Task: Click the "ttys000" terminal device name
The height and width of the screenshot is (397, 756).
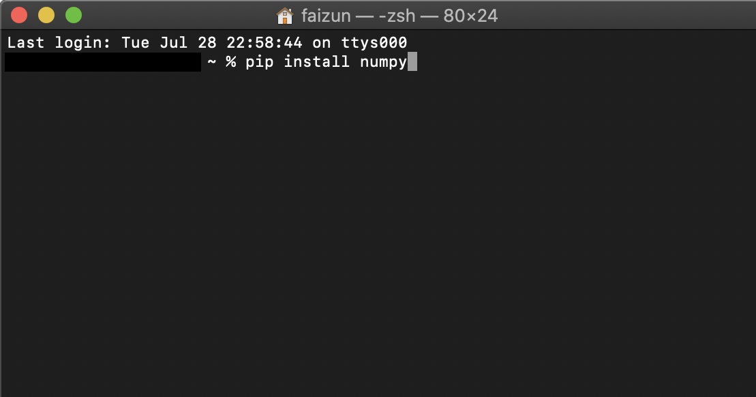Action: tap(374, 42)
